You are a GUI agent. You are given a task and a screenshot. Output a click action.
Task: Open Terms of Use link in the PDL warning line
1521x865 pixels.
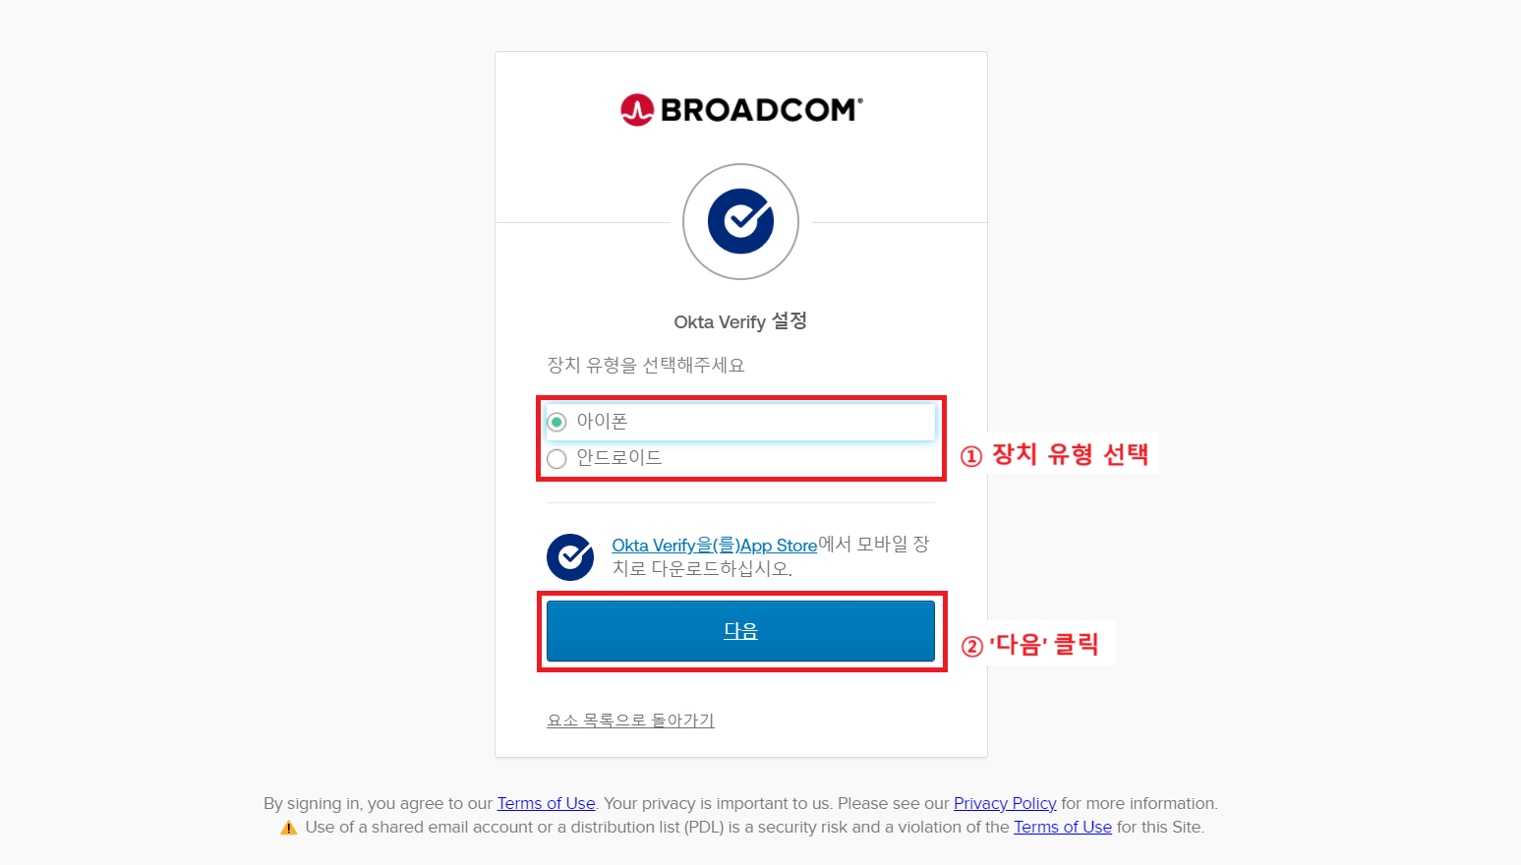point(1063,827)
